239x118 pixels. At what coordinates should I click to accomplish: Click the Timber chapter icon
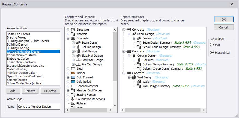73,73
